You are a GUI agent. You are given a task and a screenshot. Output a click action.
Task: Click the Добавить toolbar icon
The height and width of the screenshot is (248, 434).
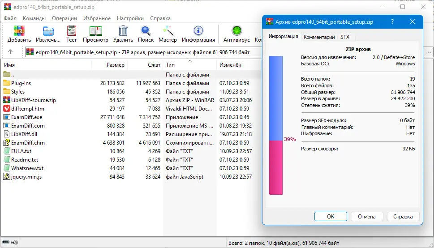point(19,31)
